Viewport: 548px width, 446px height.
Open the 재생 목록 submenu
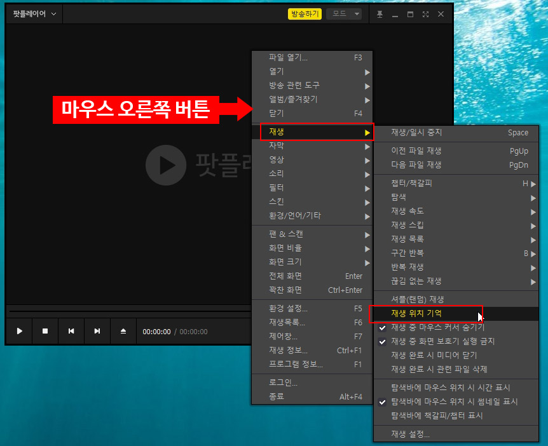tap(456, 240)
